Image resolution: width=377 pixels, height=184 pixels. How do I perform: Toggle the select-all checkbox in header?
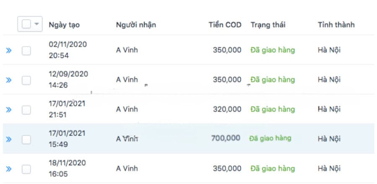coord(26,24)
